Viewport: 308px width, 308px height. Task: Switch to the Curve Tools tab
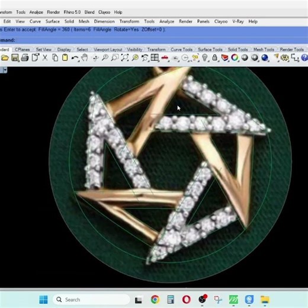tap(181, 49)
